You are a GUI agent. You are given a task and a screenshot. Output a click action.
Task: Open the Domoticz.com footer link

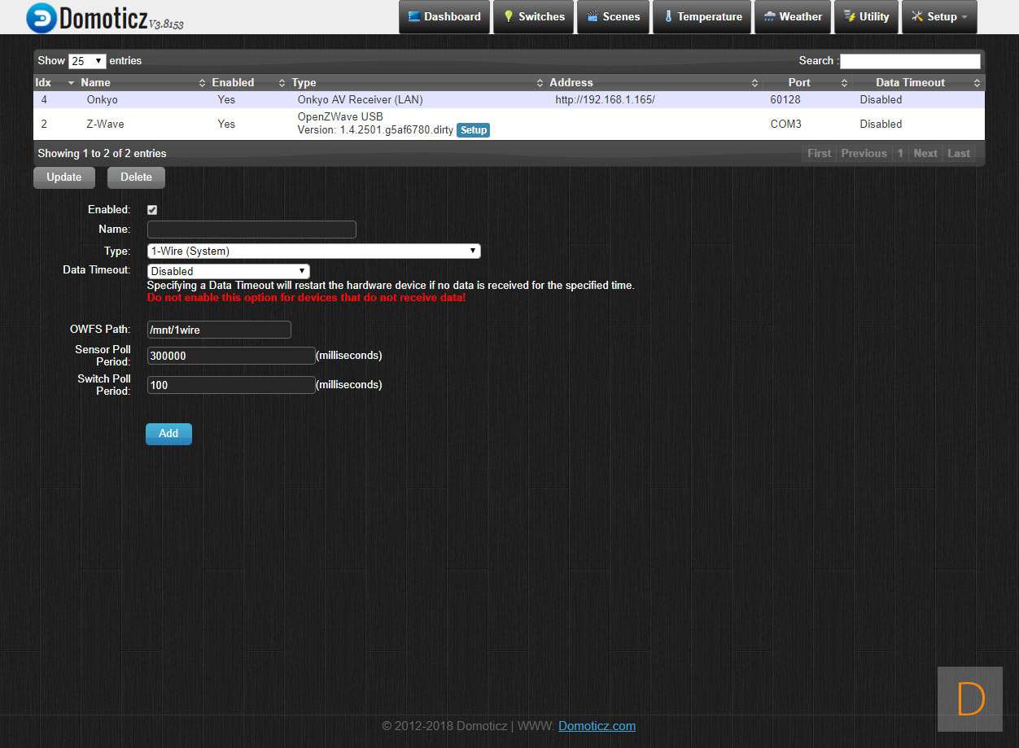point(597,726)
